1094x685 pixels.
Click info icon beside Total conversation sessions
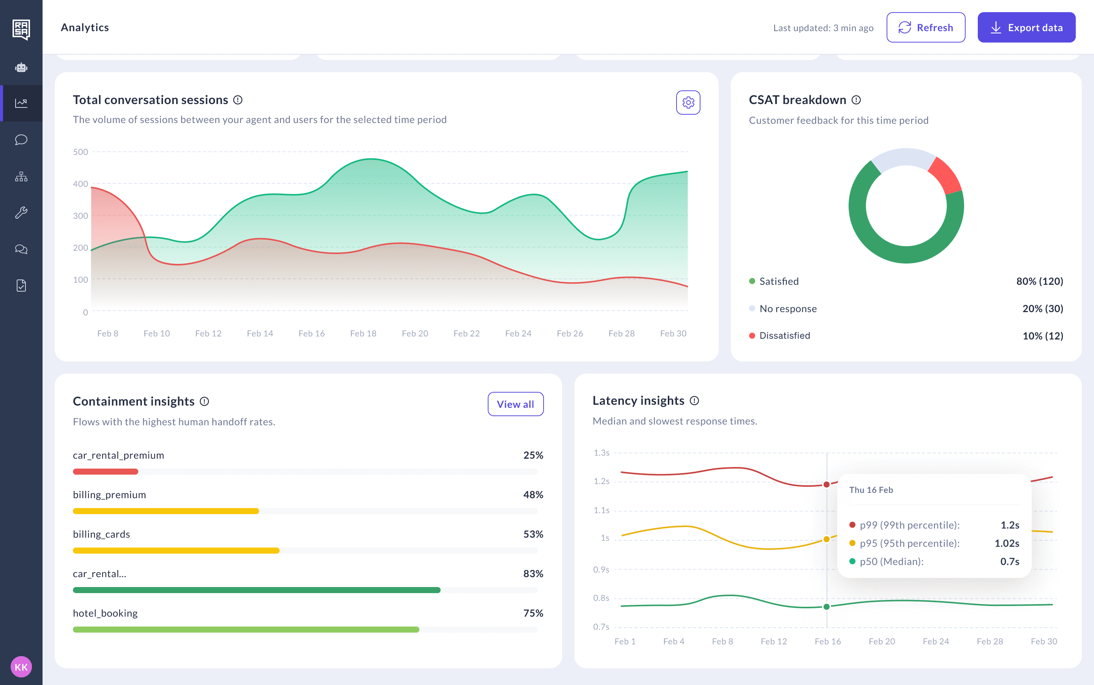[x=238, y=99]
